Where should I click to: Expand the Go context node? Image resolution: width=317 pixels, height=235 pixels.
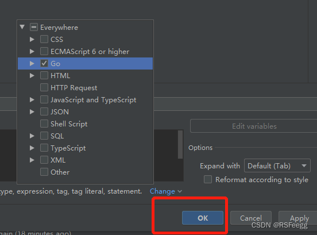coord(32,64)
